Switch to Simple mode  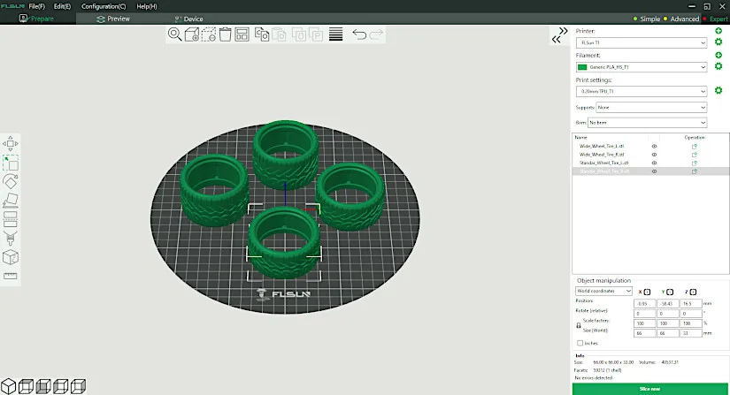point(650,19)
